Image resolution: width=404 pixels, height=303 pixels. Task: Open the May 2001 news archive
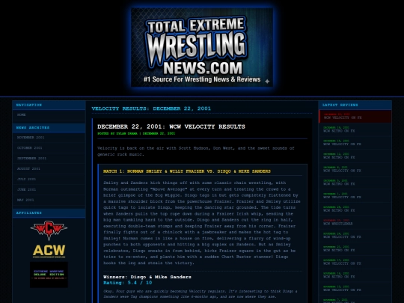click(x=49, y=200)
